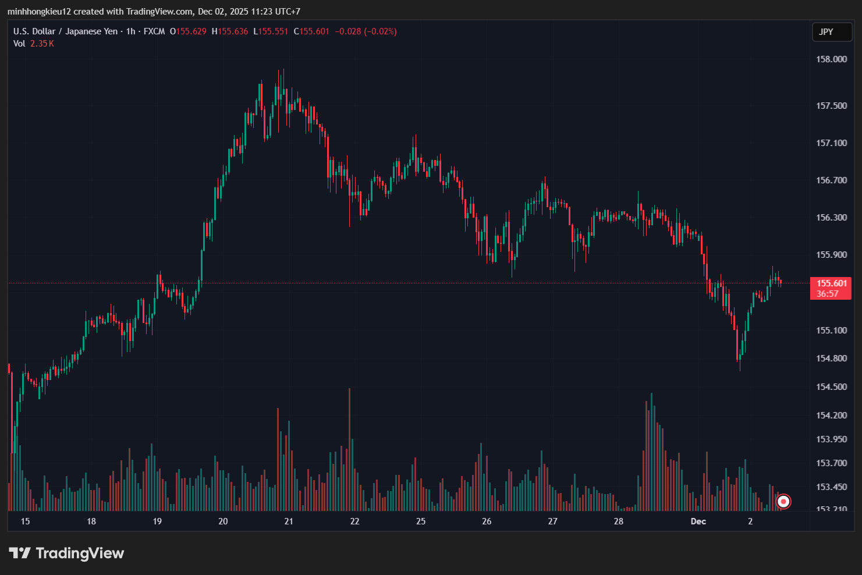
Task: Click the 154.500 price scale label
Action: pos(831,387)
